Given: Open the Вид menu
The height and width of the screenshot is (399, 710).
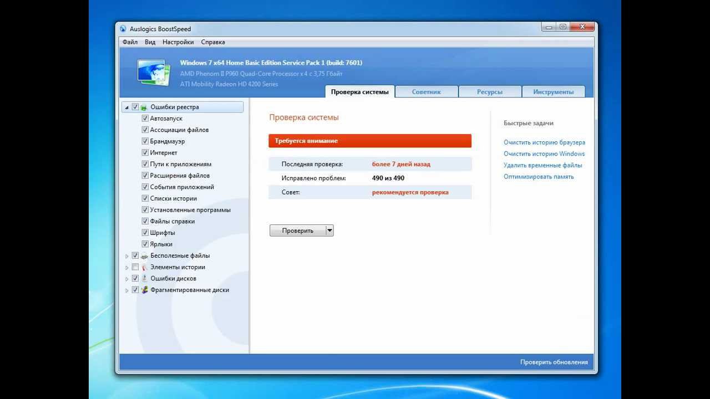Looking at the screenshot, I should coord(150,42).
